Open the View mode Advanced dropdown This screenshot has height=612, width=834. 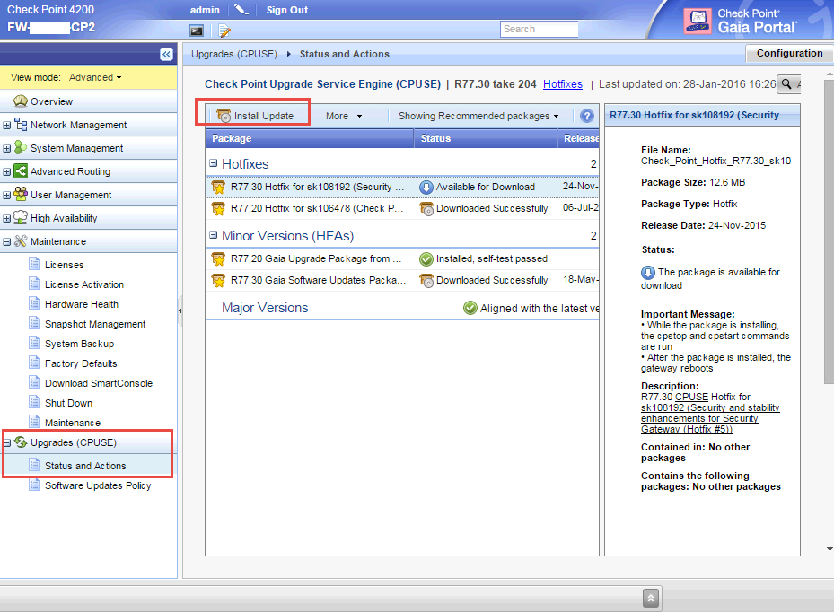(95, 78)
